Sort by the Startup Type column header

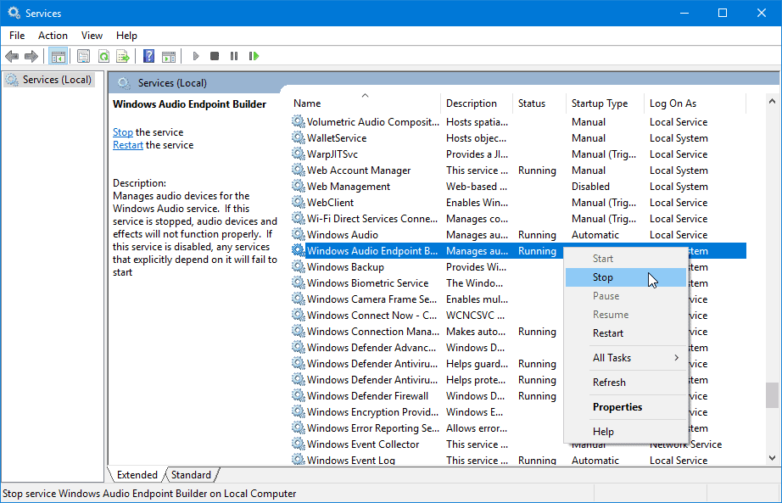point(605,103)
